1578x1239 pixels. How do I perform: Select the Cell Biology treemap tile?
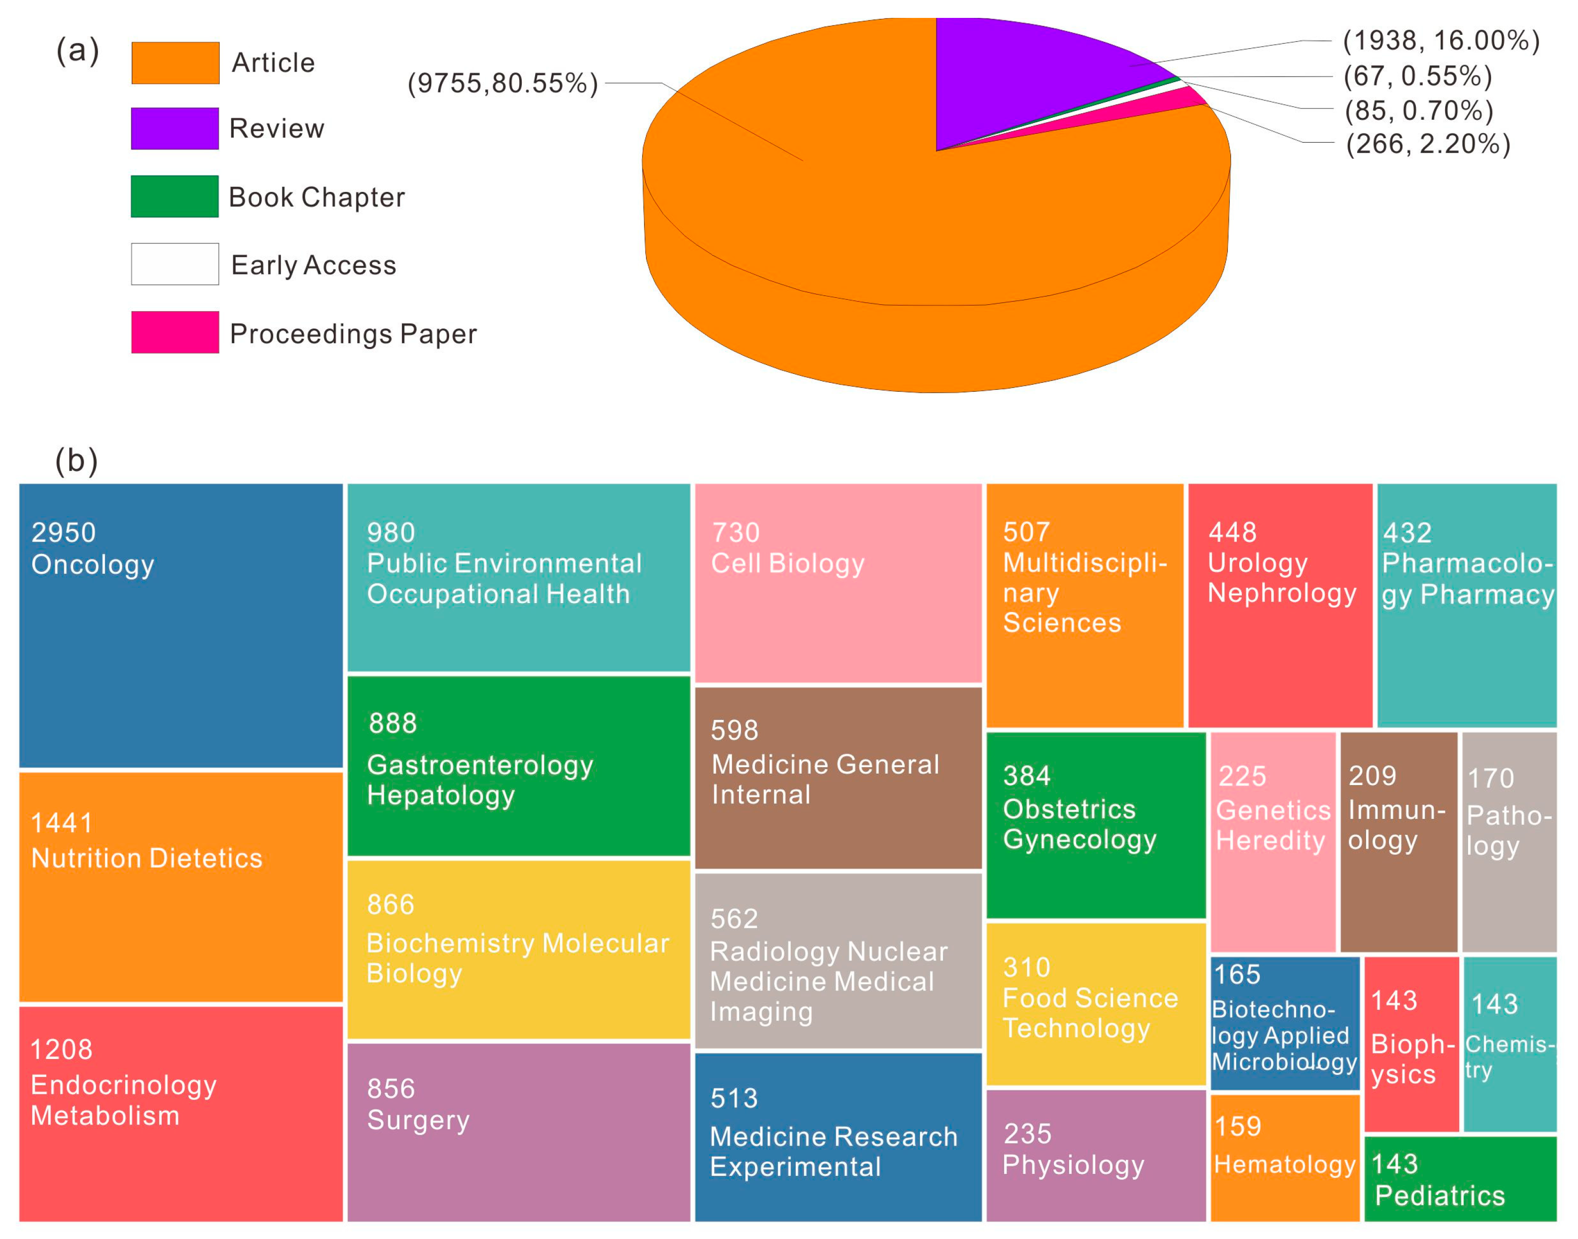tap(838, 583)
